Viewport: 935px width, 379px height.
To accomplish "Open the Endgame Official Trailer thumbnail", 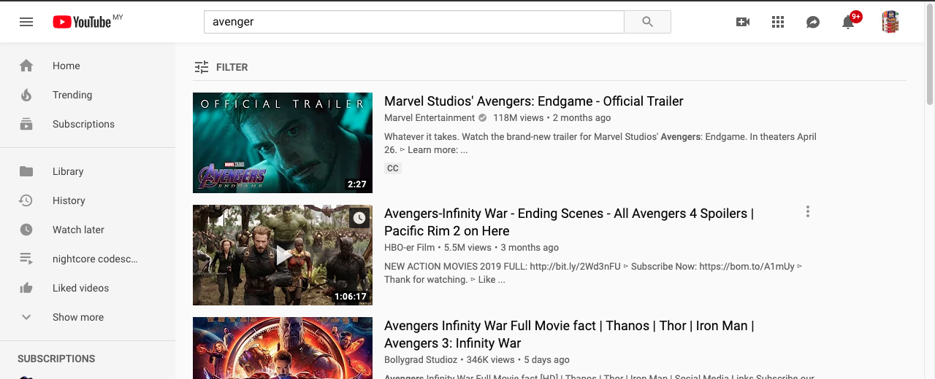I will pos(283,143).
